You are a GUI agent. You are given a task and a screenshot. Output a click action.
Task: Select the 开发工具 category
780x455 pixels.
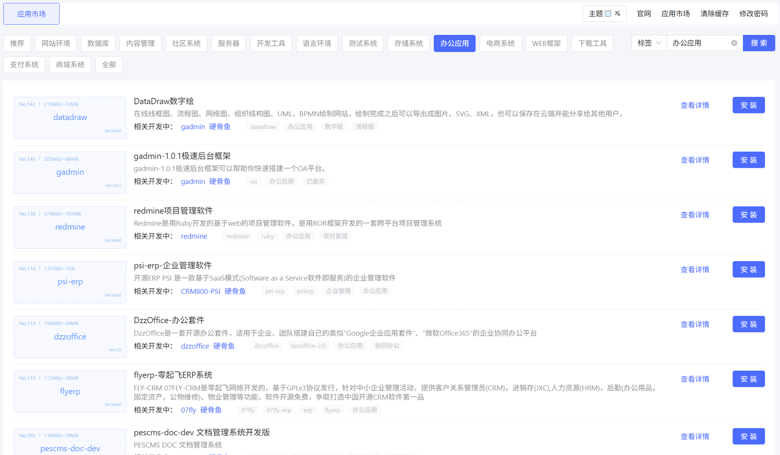coord(271,43)
